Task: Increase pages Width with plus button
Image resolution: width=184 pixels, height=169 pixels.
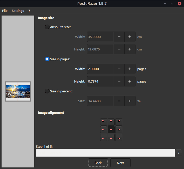Action: (130, 69)
